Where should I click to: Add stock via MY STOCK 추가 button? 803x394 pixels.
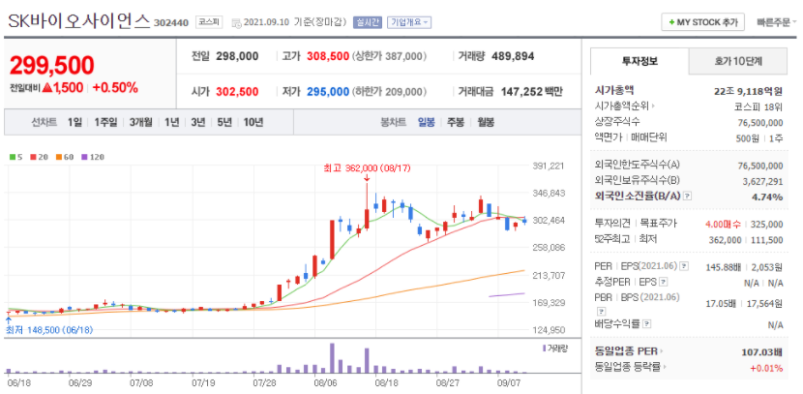[x=702, y=22]
